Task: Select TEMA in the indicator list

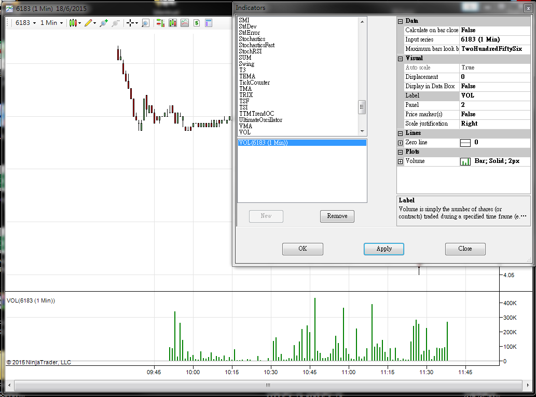Action: click(247, 76)
